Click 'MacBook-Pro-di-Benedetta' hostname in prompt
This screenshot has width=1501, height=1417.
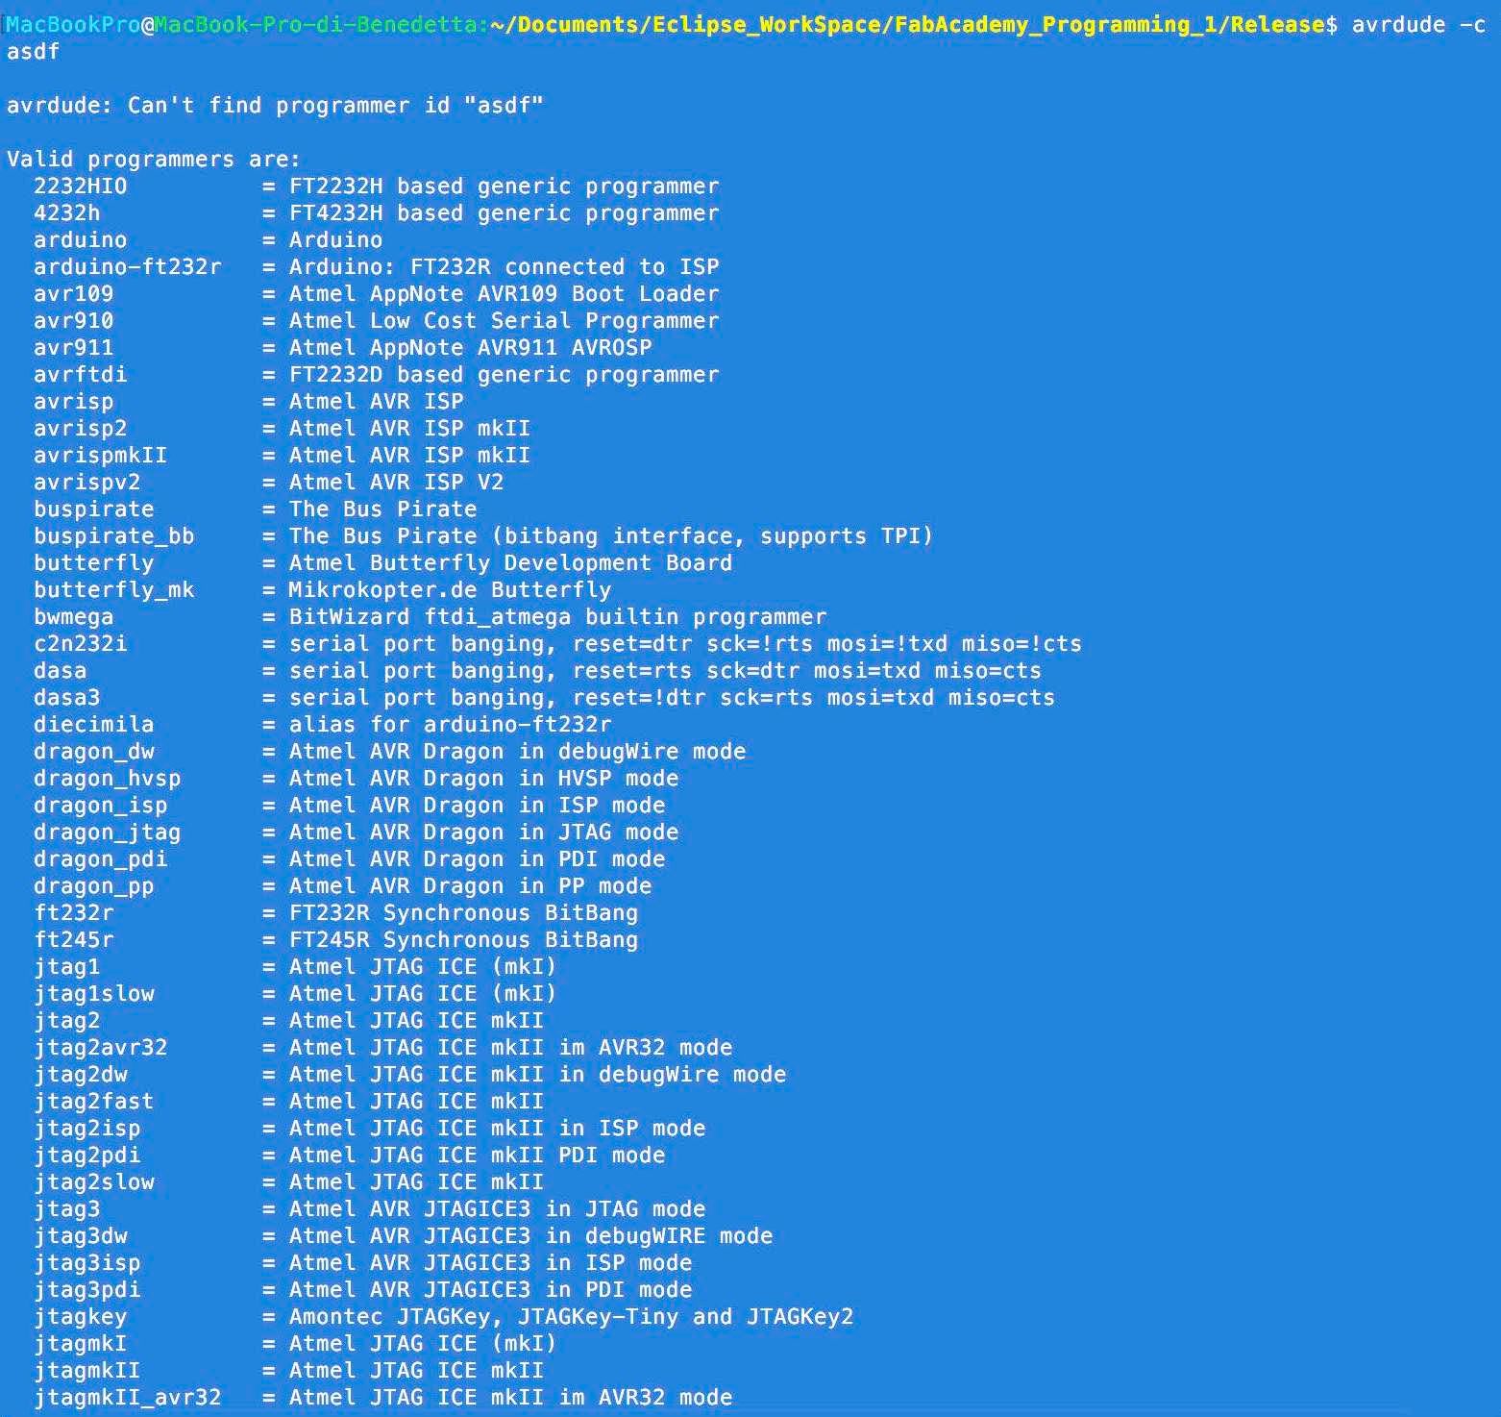(x=315, y=25)
